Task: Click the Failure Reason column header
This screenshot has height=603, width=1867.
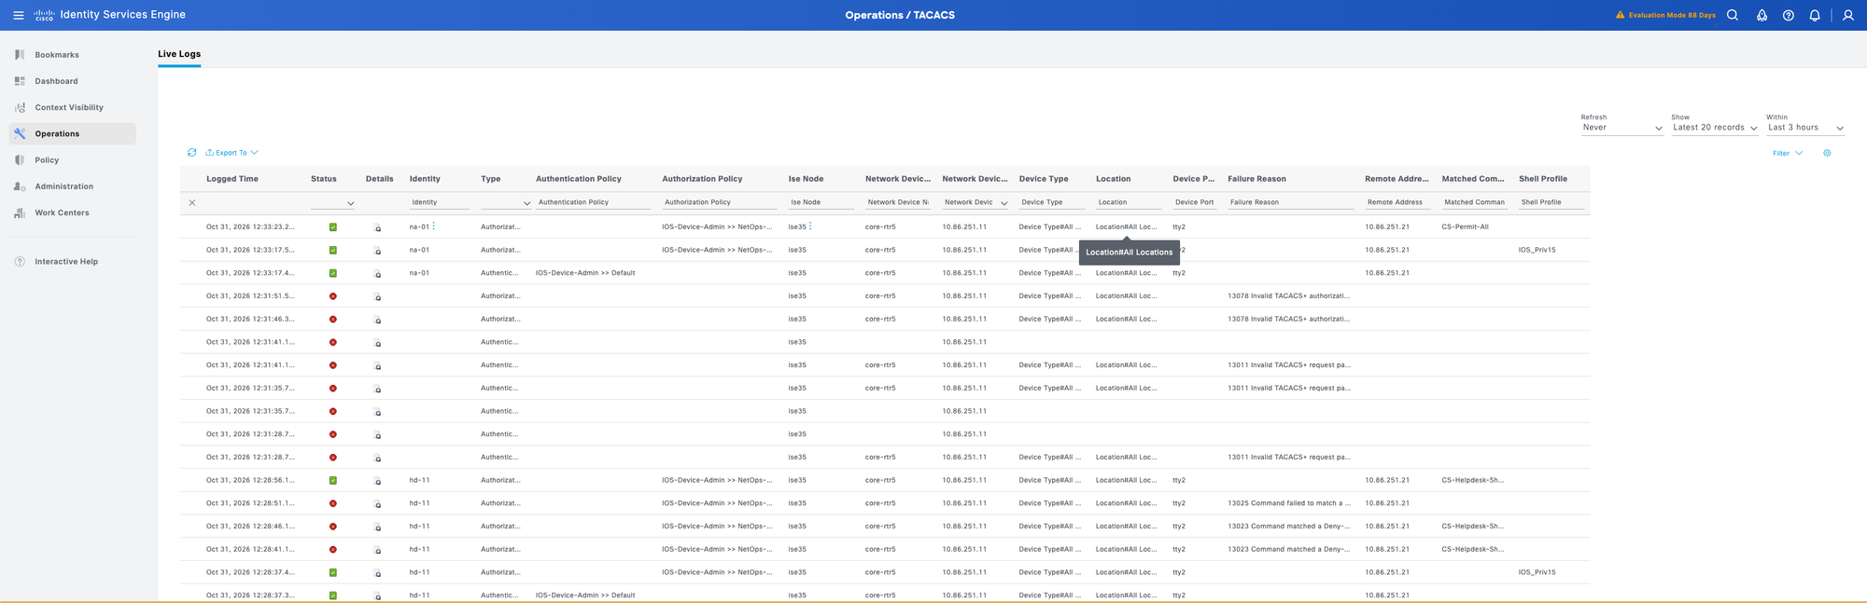Action: point(1256,179)
